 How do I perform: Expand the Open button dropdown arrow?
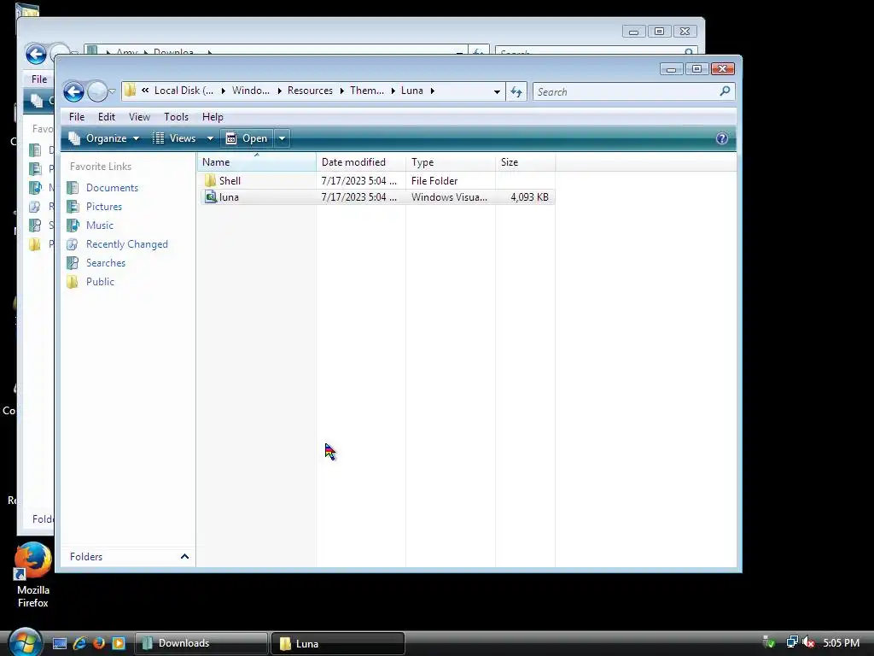click(x=282, y=138)
